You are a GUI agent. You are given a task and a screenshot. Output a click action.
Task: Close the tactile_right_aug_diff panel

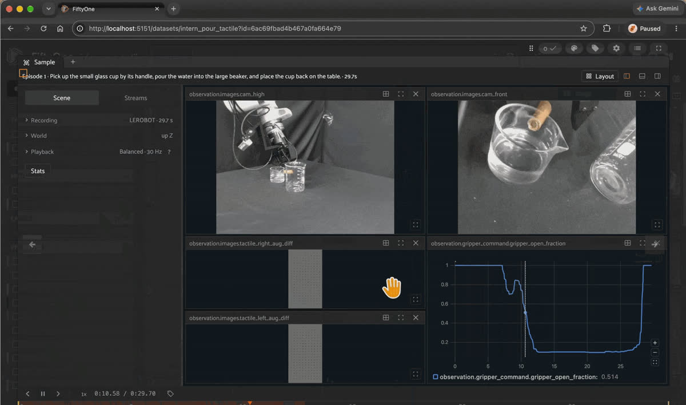pos(416,243)
